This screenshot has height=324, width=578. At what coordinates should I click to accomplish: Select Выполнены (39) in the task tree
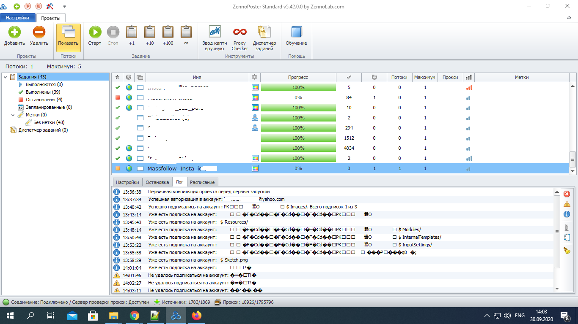[x=43, y=92]
